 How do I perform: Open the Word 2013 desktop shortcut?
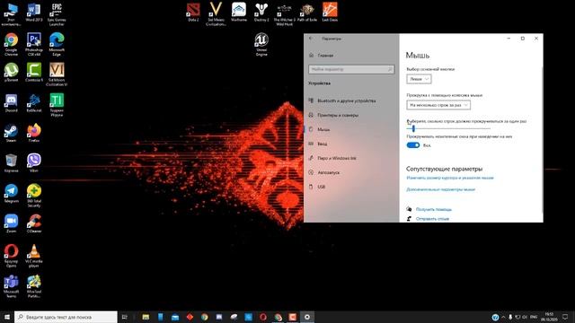coord(34,13)
